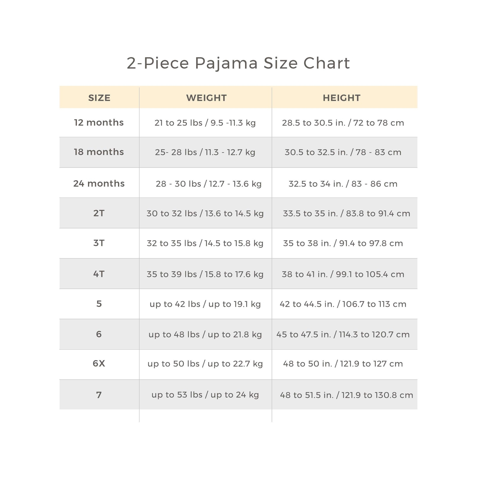Viewport: 477px width, 477px height.
Task: Select the 35 to 38 in. height cell
Action: [x=343, y=243]
